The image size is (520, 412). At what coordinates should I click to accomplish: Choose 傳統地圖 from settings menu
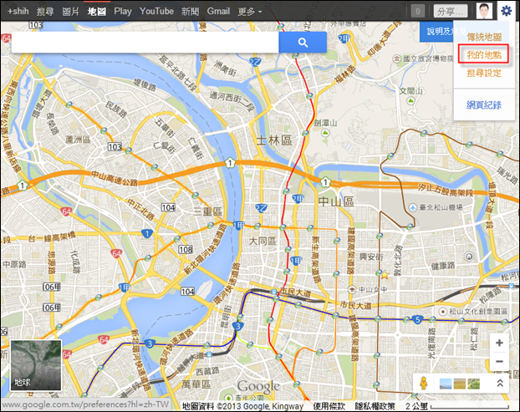point(484,37)
